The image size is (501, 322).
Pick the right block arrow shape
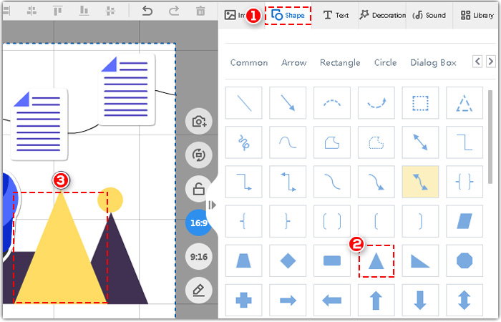click(x=288, y=301)
